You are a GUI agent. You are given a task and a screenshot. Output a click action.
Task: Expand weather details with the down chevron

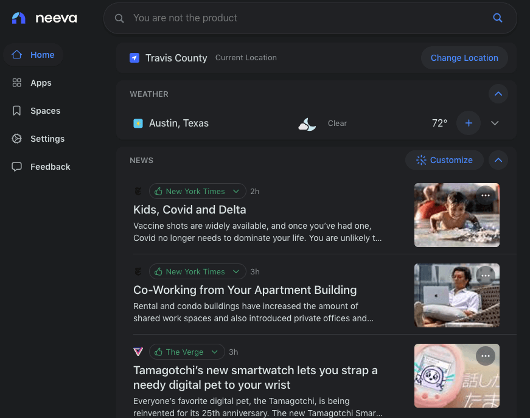495,123
